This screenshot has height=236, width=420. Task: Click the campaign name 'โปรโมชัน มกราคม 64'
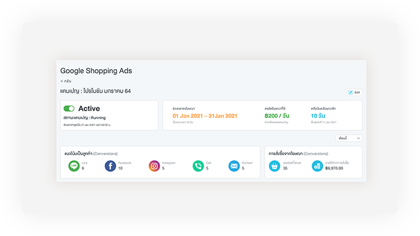pyautogui.click(x=107, y=91)
